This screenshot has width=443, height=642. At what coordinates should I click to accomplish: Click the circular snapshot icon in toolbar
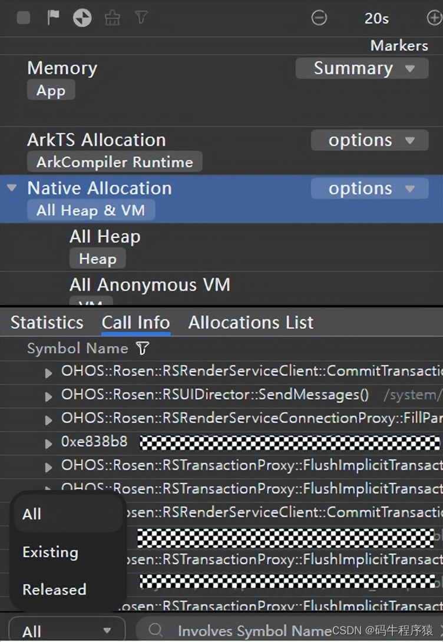pyautogui.click(x=82, y=18)
